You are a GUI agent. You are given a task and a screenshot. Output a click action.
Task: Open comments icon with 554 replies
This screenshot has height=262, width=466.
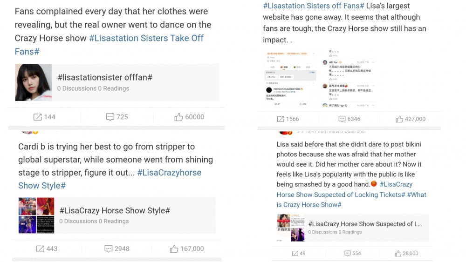click(348, 253)
